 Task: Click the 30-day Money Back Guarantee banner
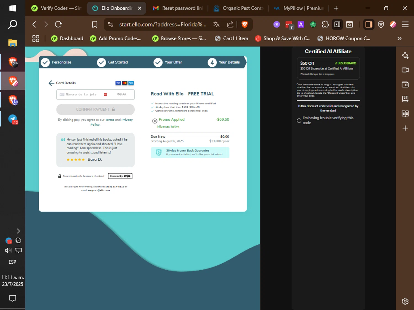point(190,152)
